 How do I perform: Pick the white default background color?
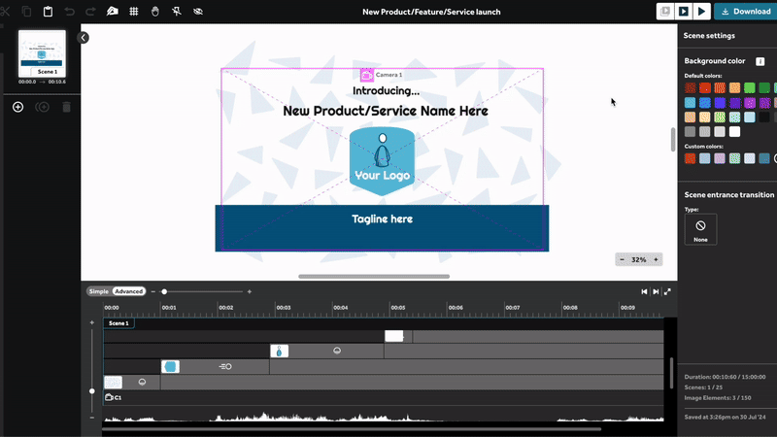(735, 131)
